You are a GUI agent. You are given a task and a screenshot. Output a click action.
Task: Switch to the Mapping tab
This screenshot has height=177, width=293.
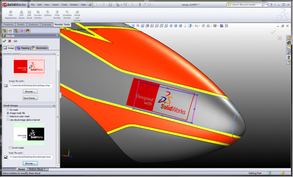pos(23,48)
